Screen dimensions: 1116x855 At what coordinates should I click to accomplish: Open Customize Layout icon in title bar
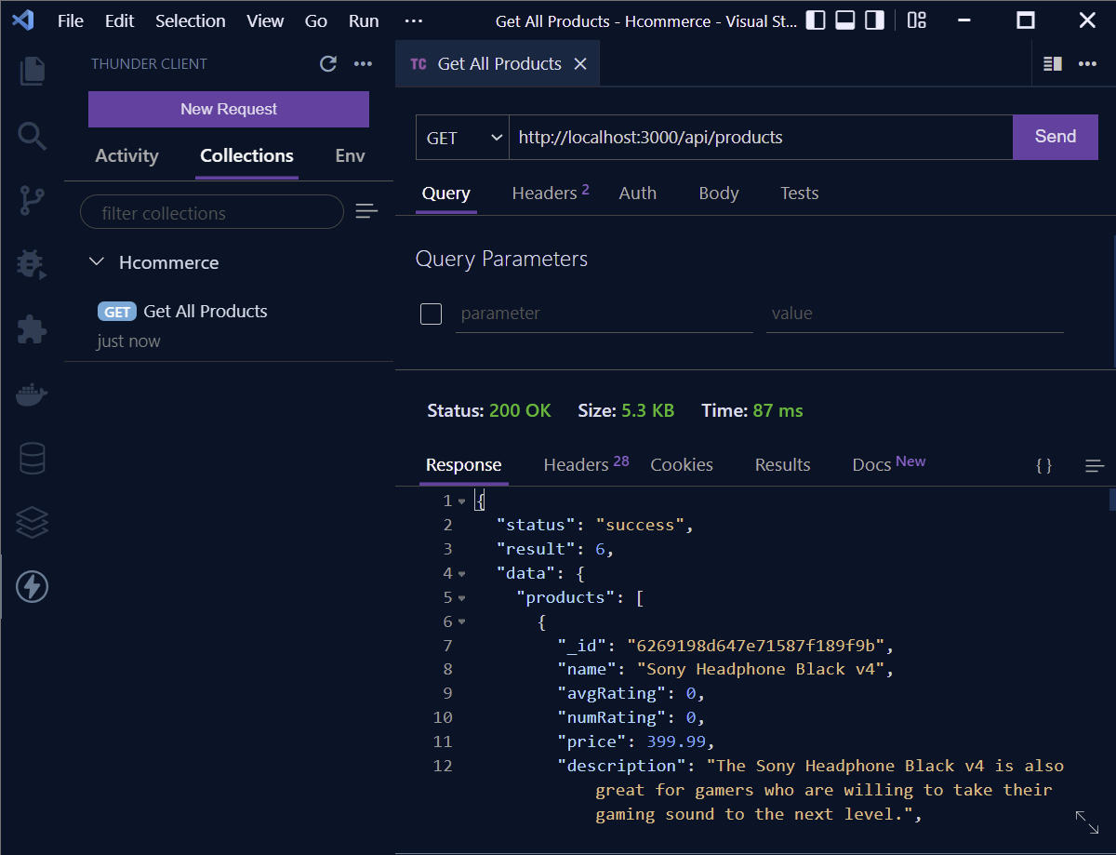click(917, 20)
